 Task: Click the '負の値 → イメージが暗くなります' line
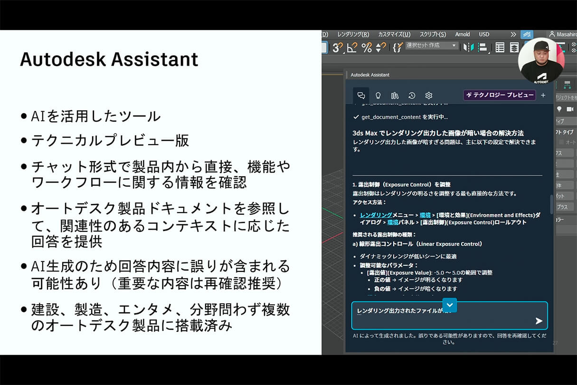416,289
